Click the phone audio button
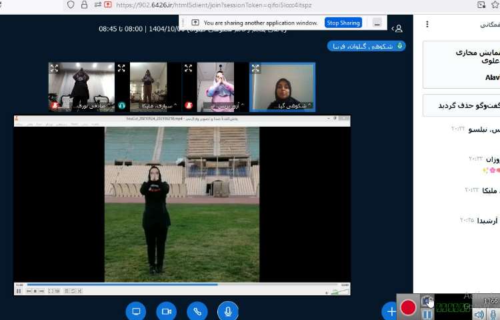Image resolution: width=500 pixels, height=320 pixels. (197, 311)
